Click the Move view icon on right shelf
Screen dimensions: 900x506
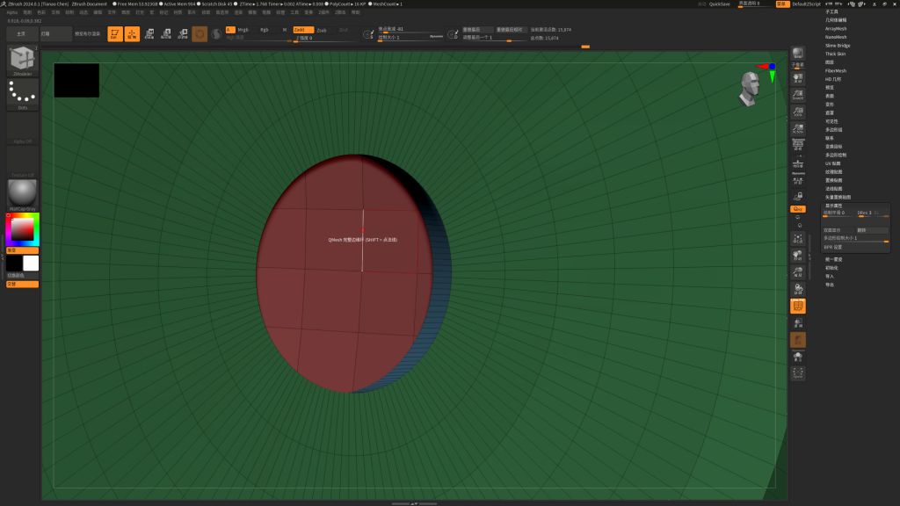798,256
